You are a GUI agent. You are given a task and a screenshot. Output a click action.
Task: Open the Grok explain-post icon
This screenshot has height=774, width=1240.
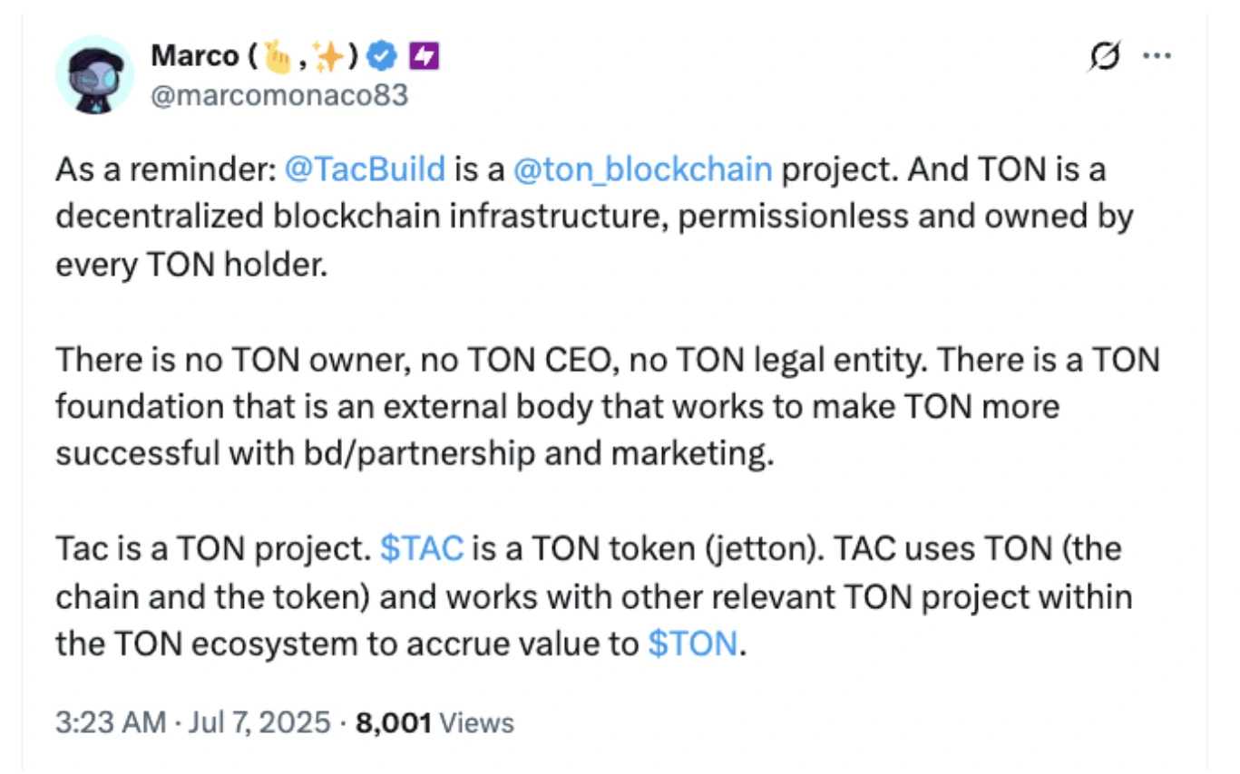coord(1105,55)
